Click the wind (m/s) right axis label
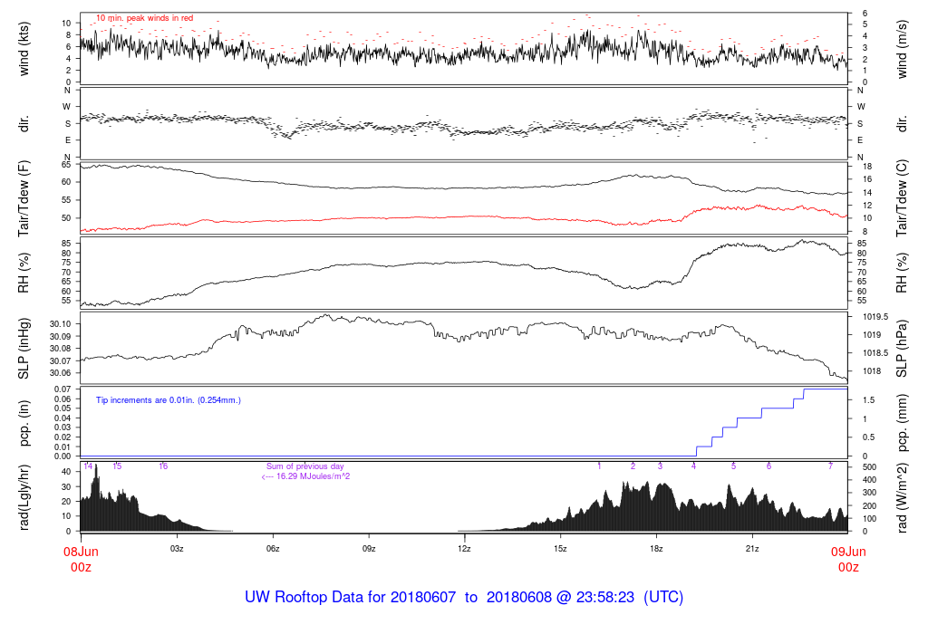928x634 pixels. 902,49
